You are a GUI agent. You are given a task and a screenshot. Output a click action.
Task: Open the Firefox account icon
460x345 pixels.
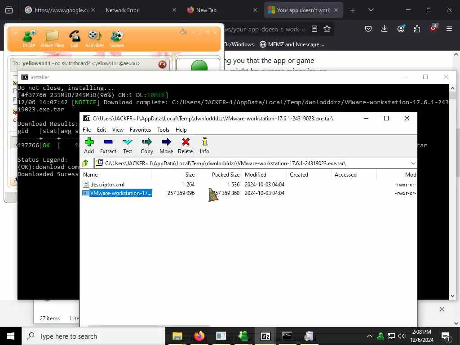tap(401, 29)
